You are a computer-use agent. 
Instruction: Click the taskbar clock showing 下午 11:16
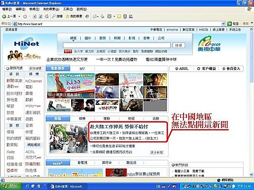[244, 186]
